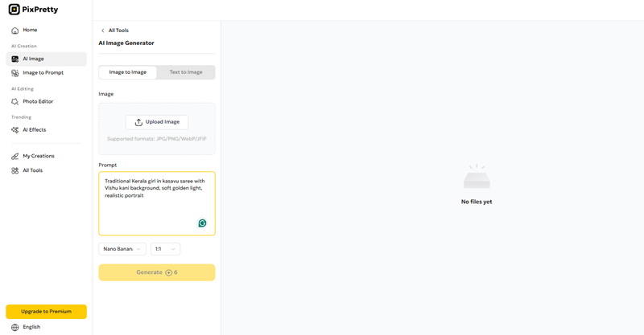Click the Upload Image button

tap(157, 122)
